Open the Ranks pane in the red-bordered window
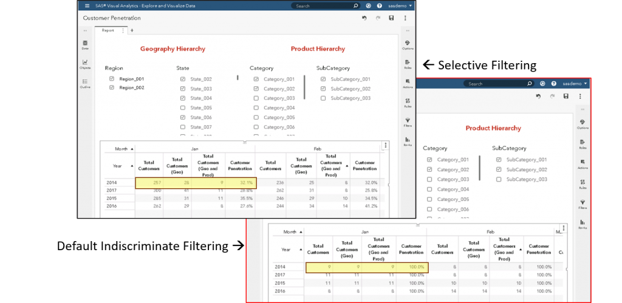The height and width of the screenshot is (303, 622). point(583,224)
